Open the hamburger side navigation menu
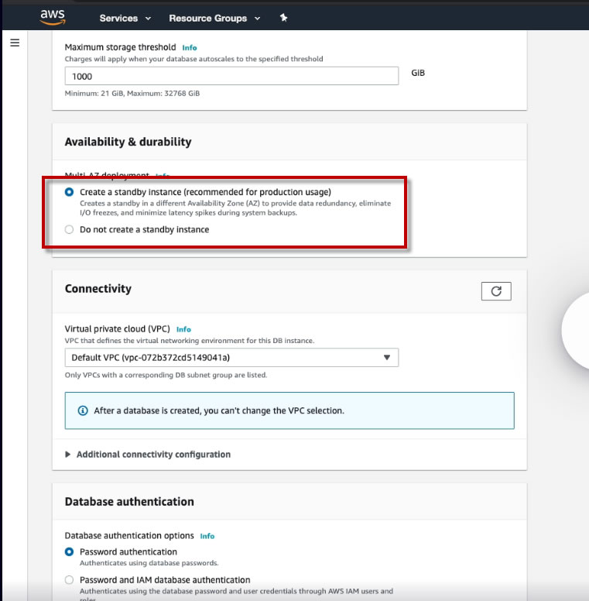Viewport: 589px width, 601px height. click(15, 43)
